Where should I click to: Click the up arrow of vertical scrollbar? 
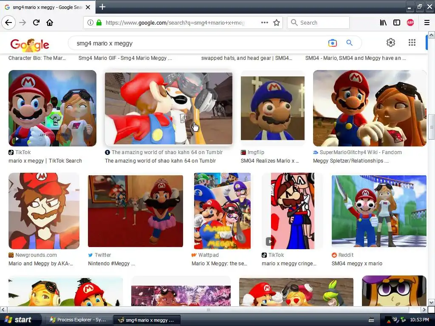[x=431, y=35]
